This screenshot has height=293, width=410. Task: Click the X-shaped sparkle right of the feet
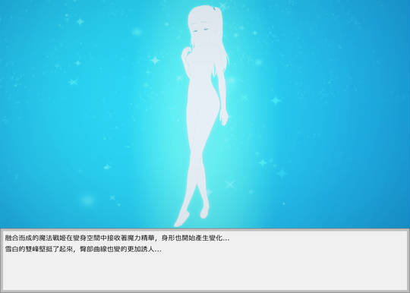click(x=230, y=184)
